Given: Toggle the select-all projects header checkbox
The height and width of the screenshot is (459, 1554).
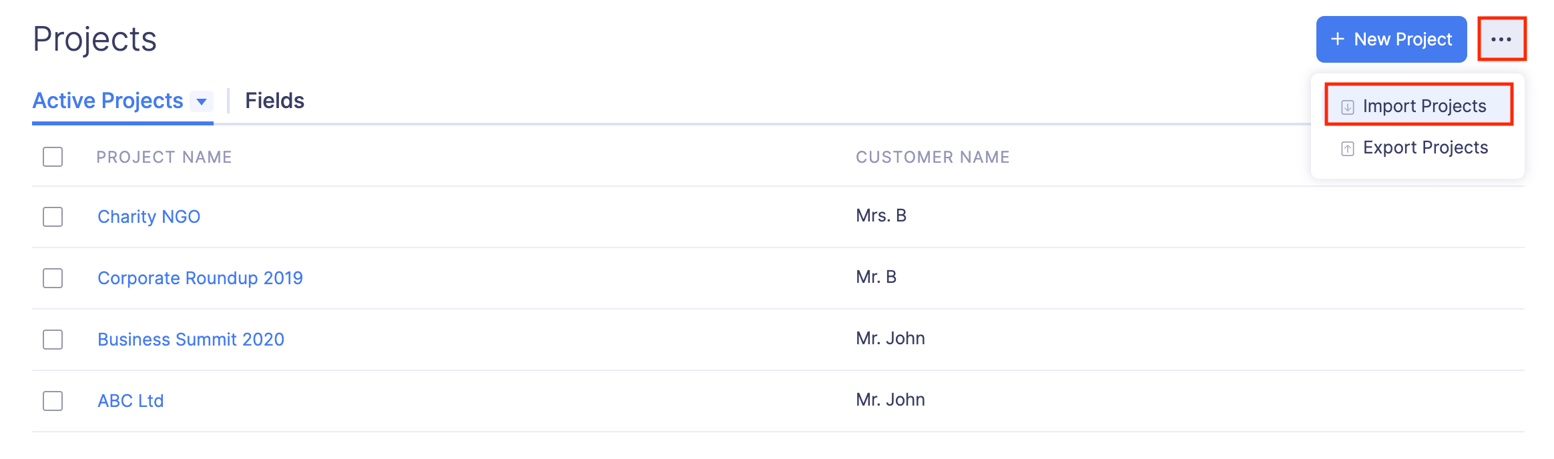Looking at the screenshot, I should coord(53,157).
